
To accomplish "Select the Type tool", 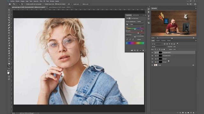I will pos(9,56).
